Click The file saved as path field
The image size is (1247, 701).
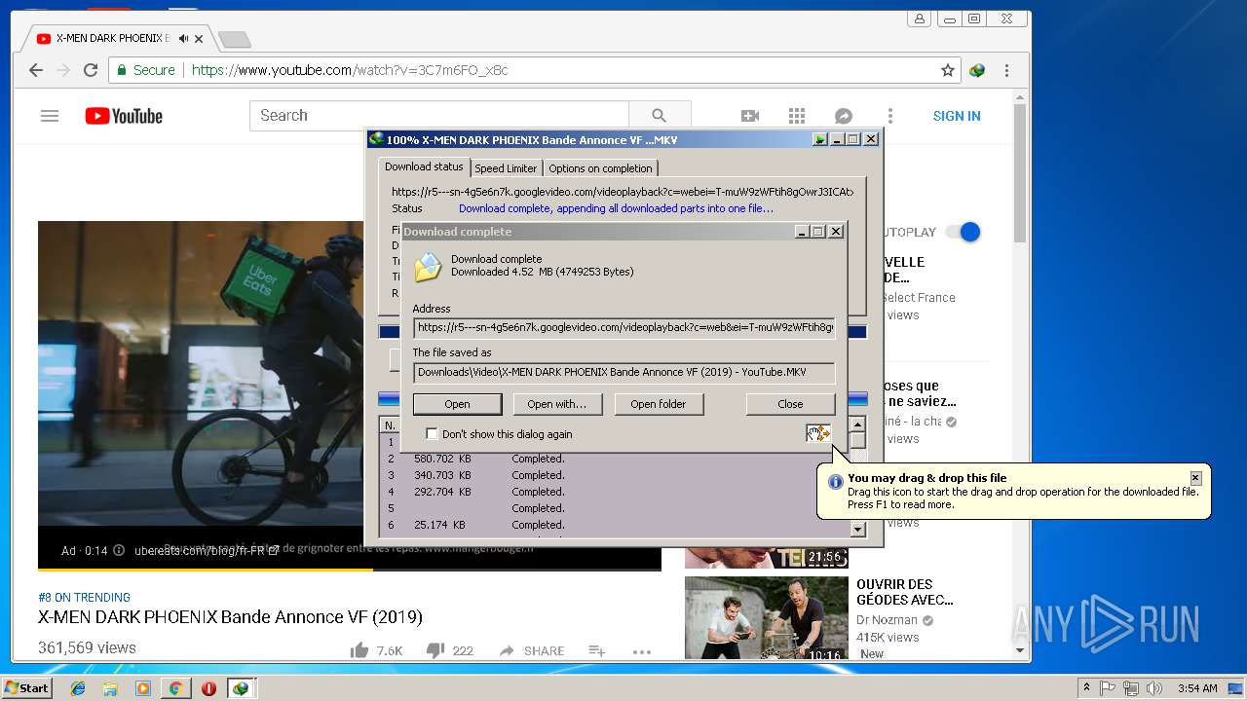[624, 372]
